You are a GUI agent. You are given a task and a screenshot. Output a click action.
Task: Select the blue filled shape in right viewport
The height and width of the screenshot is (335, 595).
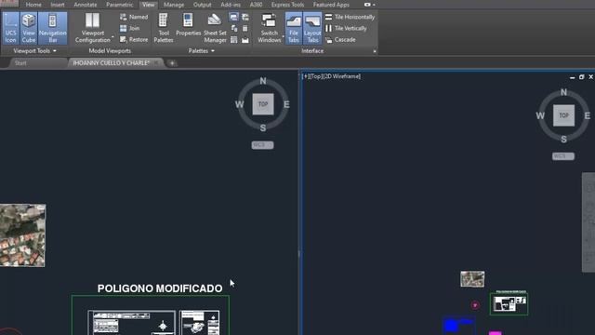451,326
